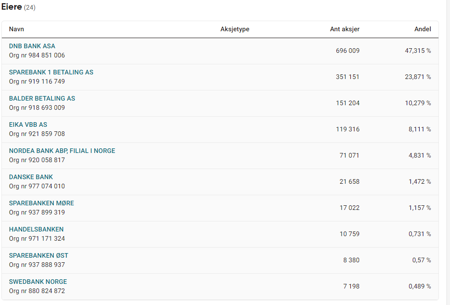Image resolution: width=450 pixels, height=305 pixels.
Task: Click share count 71 071
Action: pos(349,156)
